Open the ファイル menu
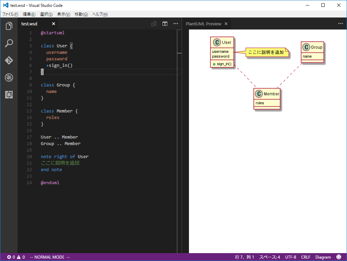 [10, 14]
